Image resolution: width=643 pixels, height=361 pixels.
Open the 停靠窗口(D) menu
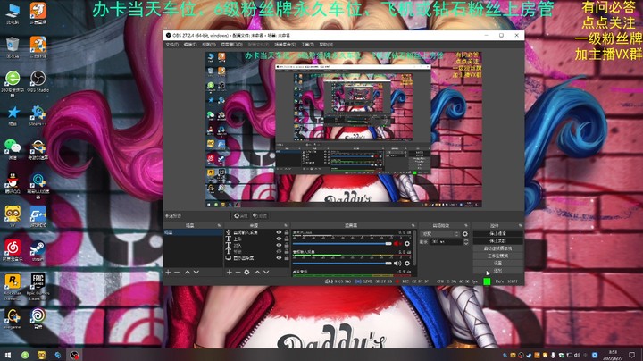[231, 45]
